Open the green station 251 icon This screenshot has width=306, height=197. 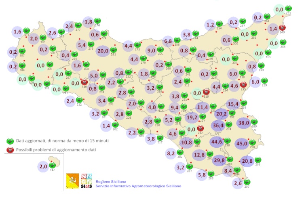288,8
